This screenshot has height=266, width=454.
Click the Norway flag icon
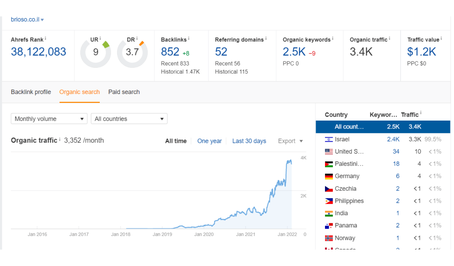329,238
